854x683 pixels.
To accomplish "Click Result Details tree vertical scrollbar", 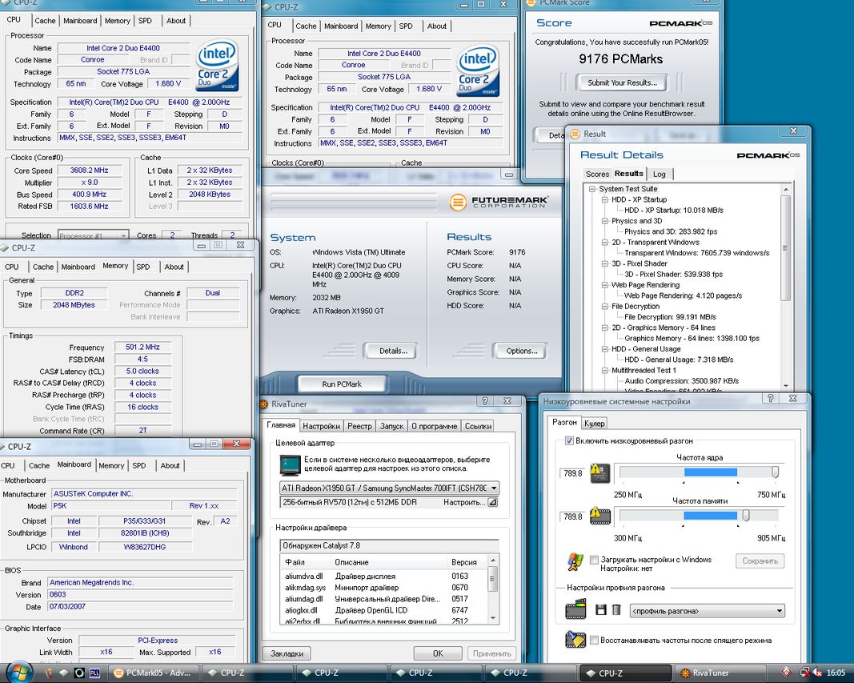I will click(785, 285).
